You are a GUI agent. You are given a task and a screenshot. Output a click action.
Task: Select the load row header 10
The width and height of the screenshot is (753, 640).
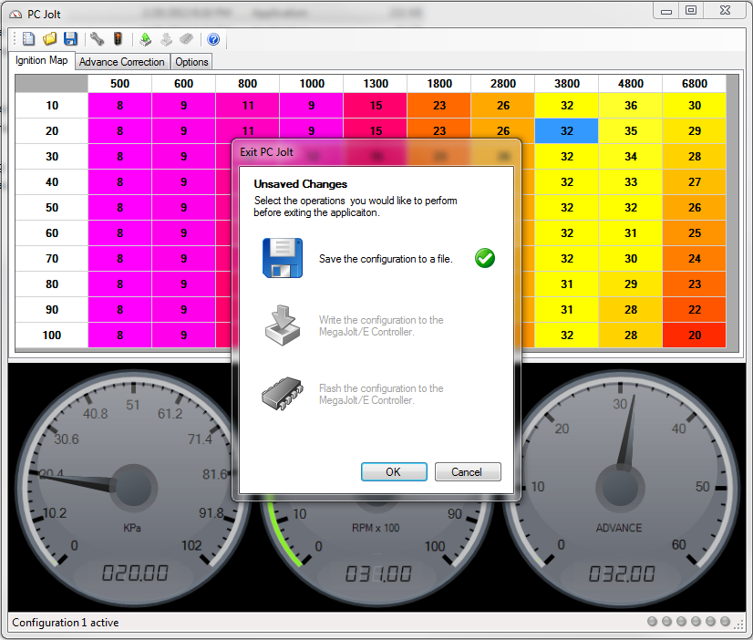pyautogui.click(x=52, y=106)
